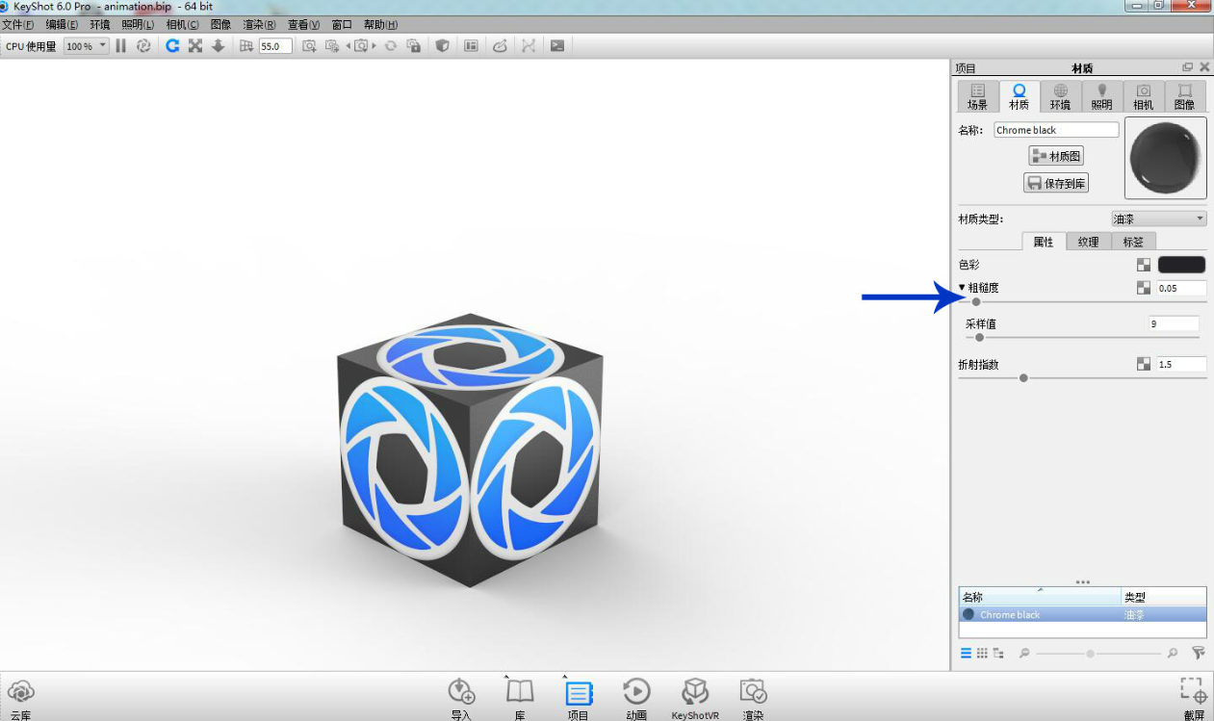This screenshot has width=1214, height=721.
Task: Click the pause render icon in toolbar
Action: [120, 45]
